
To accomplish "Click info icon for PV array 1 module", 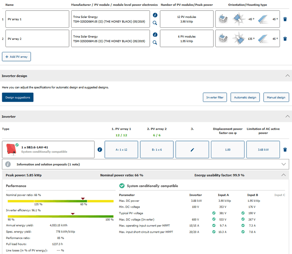I will click(155, 15).
